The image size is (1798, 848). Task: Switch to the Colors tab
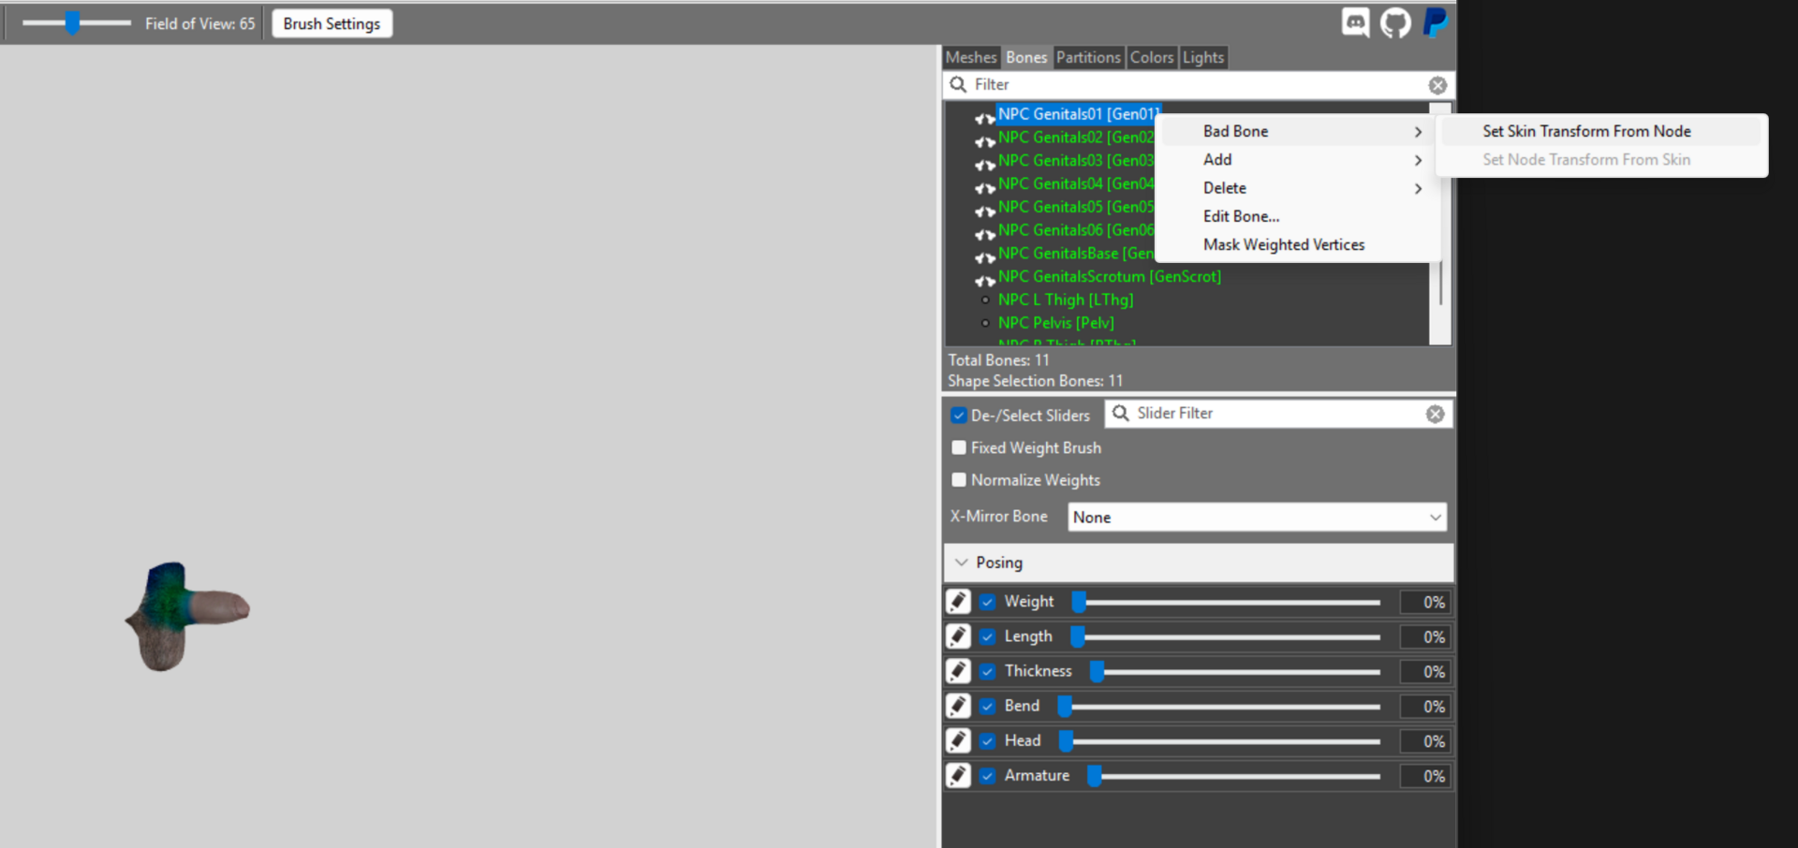pos(1151,57)
